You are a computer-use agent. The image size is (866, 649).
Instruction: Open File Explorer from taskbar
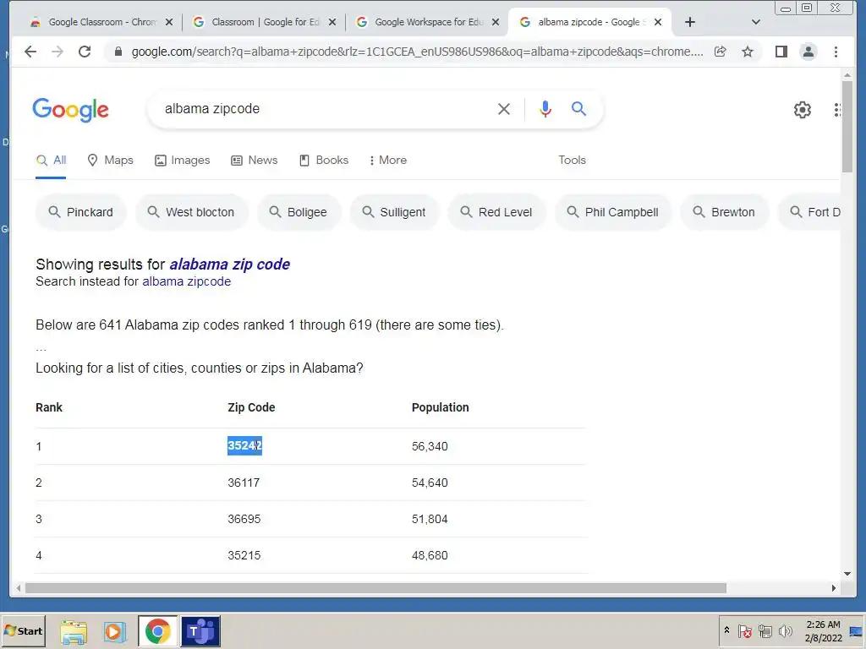(x=74, y=631)
